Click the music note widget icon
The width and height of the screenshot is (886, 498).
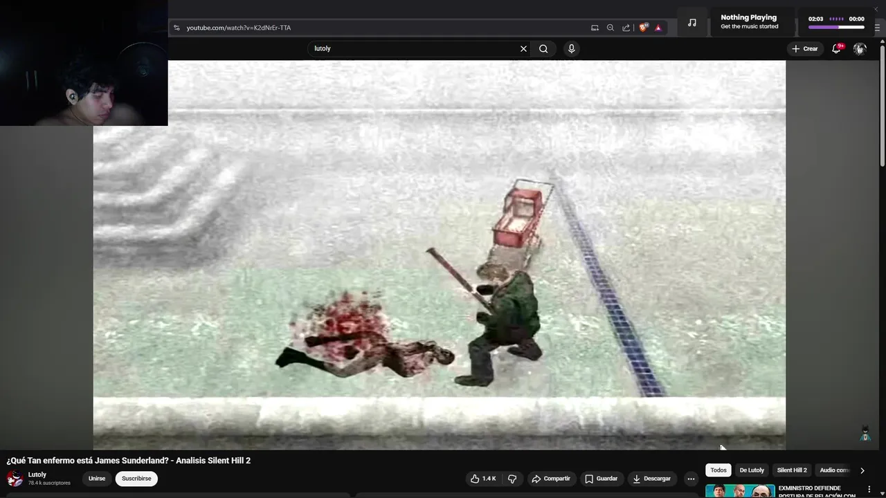click(x=691, y=22)
